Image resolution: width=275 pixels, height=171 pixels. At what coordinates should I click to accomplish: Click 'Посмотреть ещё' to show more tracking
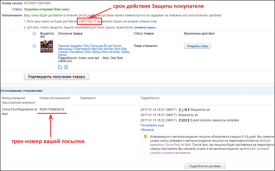click(x=152, y=125)
